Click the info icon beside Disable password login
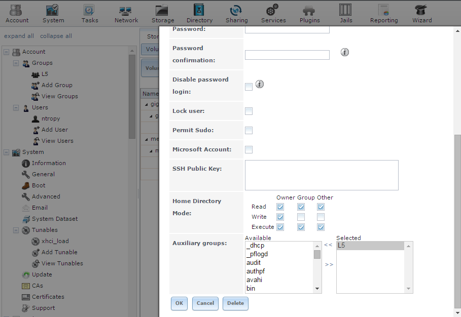 tap(259, 84)
